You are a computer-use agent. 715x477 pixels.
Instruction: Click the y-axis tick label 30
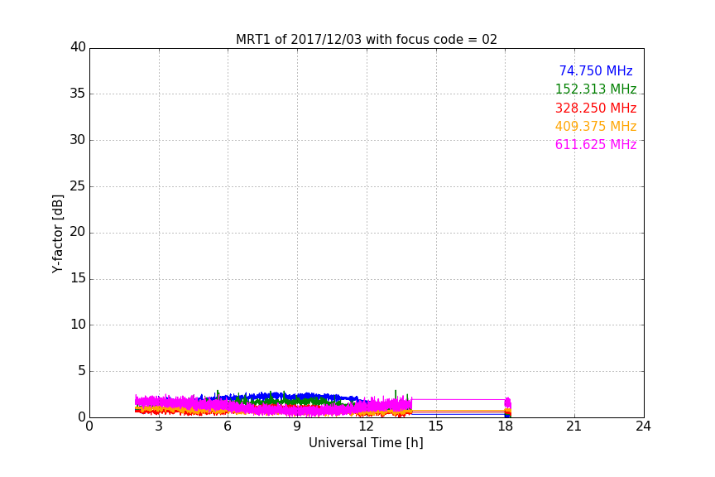pyautogui.click(x=78, y=140)
